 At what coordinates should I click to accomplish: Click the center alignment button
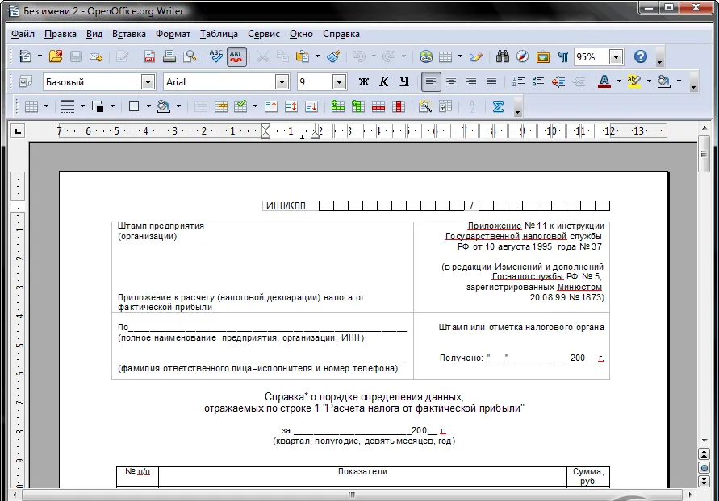451,82
